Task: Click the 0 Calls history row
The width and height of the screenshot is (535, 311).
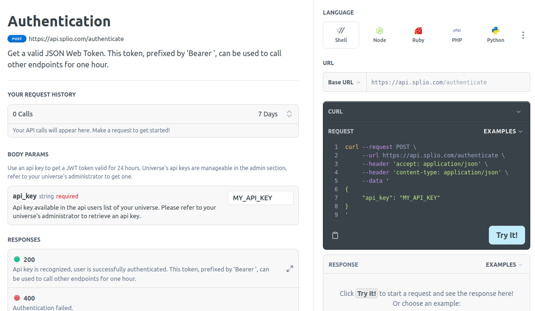Action: pos(153,114)
